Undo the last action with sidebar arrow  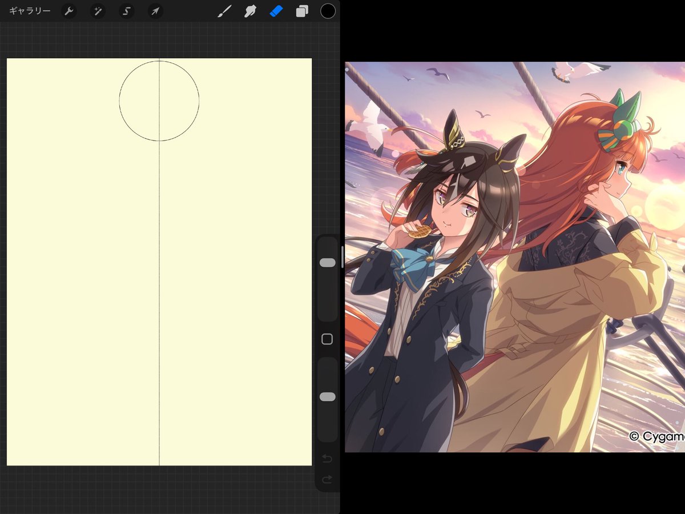[327, 458]
